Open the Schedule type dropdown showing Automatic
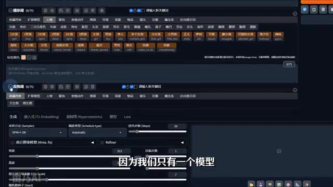The width and height of the screenshot is (333, 187). tap(97, 132)
